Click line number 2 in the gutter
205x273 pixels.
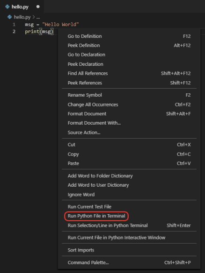[14, 32]
